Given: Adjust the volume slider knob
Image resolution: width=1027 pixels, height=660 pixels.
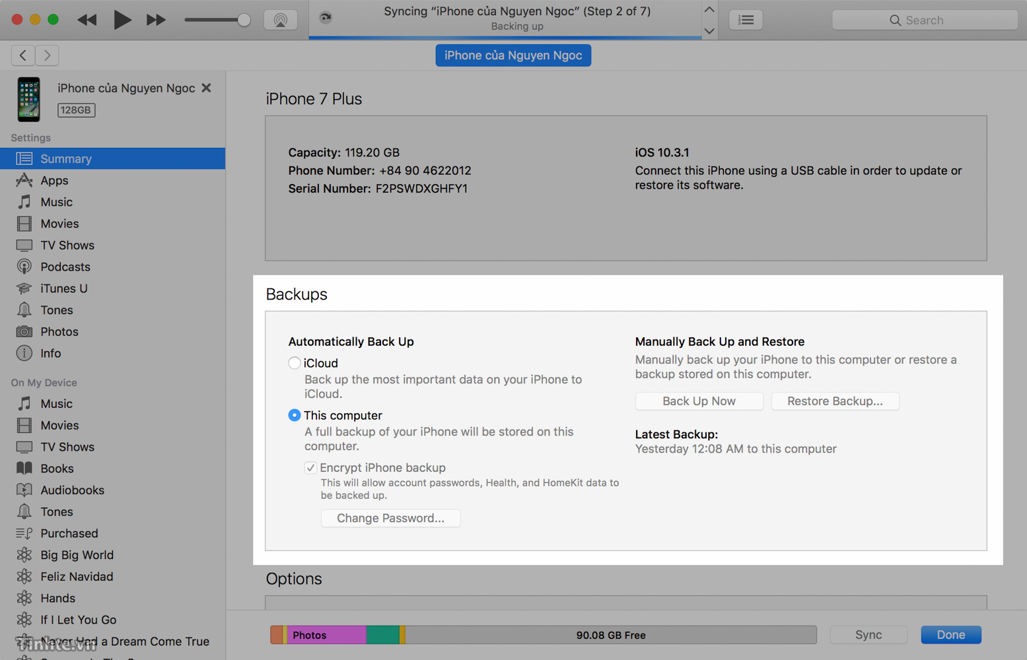Looking at the screenshot, I should click(x=244, y=20).
